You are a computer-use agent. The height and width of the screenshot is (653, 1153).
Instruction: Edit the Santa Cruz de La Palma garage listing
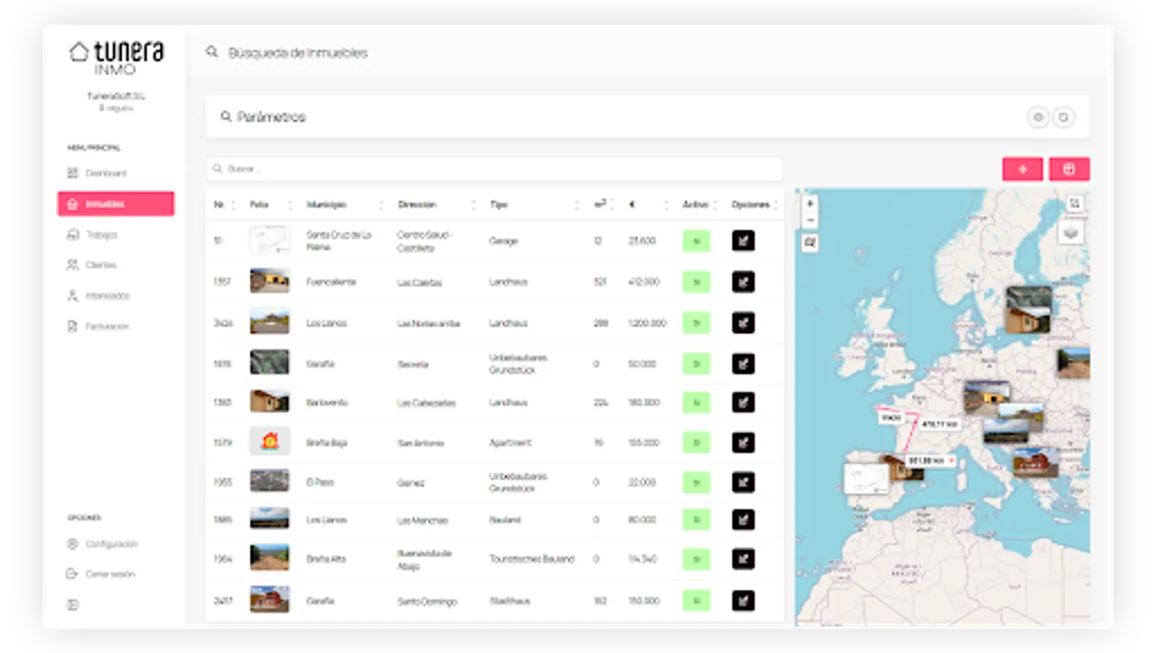coord(743,241)
